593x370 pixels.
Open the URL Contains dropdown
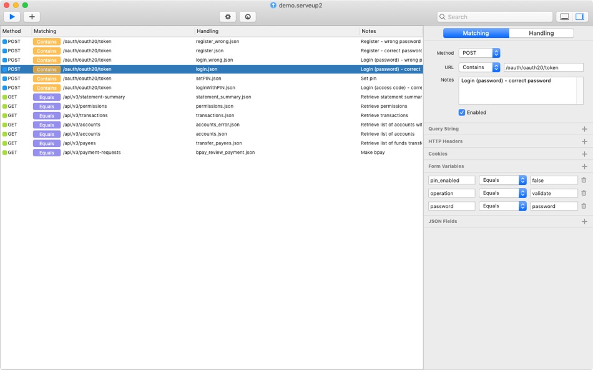coord(479,67)
